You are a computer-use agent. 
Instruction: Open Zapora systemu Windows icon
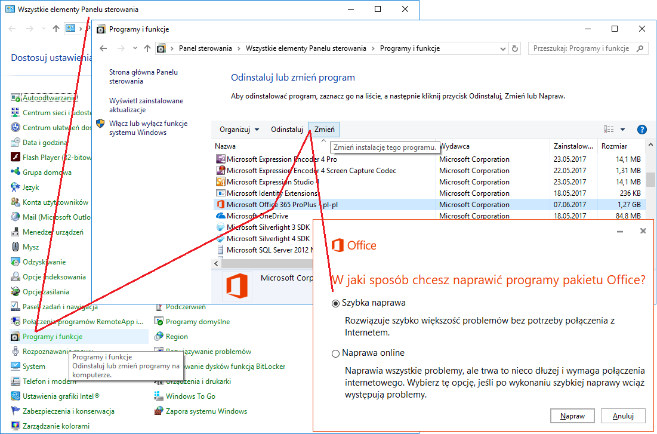158,411
